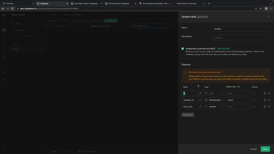274x154 pixels.
Task: Click the Supabase logo in the sidebar
Action: click(4, 15)
